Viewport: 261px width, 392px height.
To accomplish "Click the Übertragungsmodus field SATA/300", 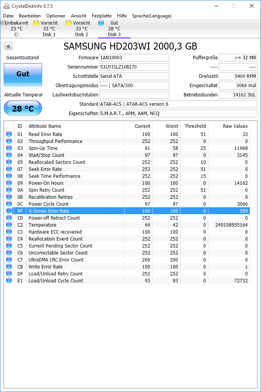I will click(134, 86).
